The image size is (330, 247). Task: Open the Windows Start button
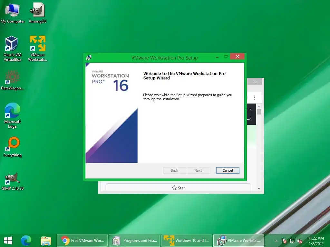click(8, 241)
